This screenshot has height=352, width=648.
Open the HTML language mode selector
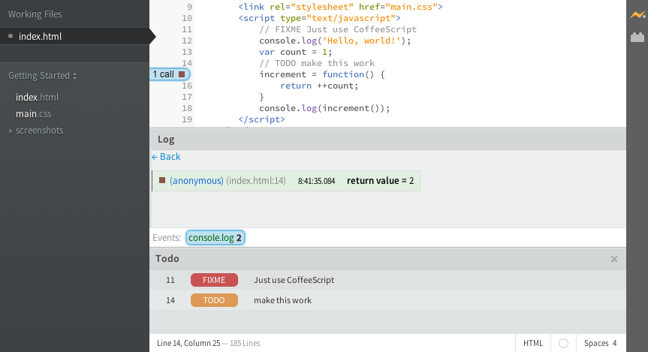click(x=532, y=343)
